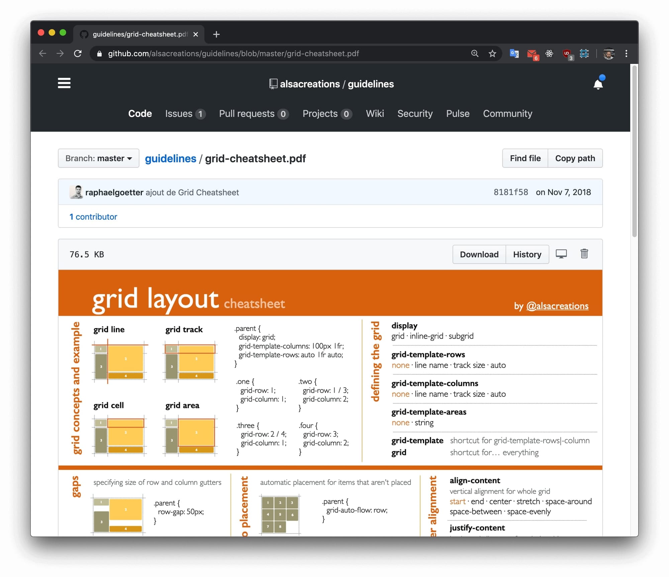Click the page vertical scrollbar
The height and width of the screenshot is (577, 669).
click(x=634, y=151)
